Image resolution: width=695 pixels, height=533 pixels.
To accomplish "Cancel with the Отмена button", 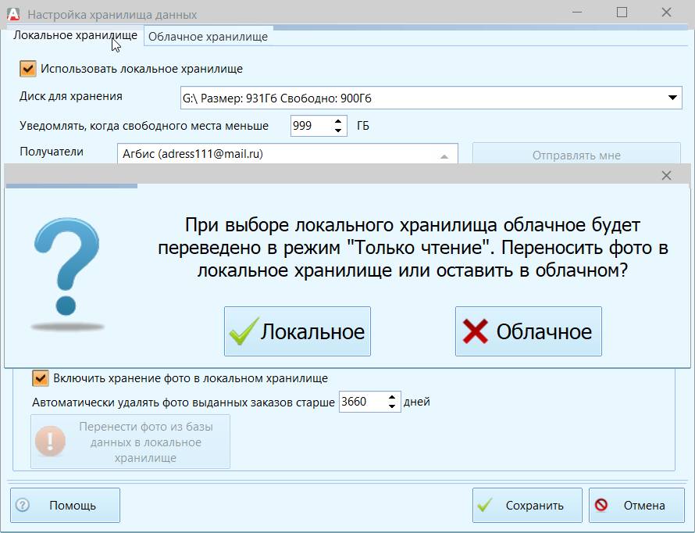I will click(x=636, y=506).
